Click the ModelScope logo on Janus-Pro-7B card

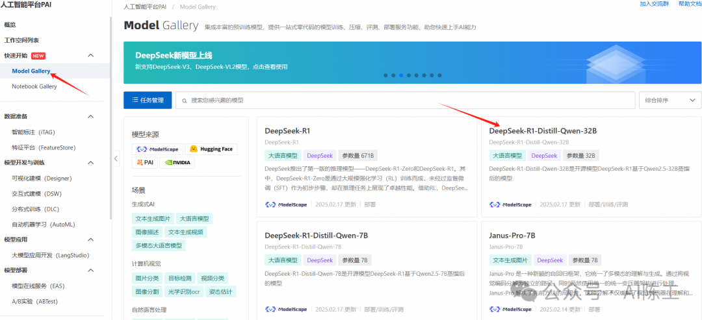510,309
